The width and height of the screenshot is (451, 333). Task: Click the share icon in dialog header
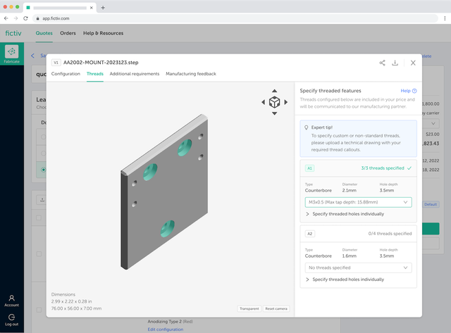(x=382, y=63)
